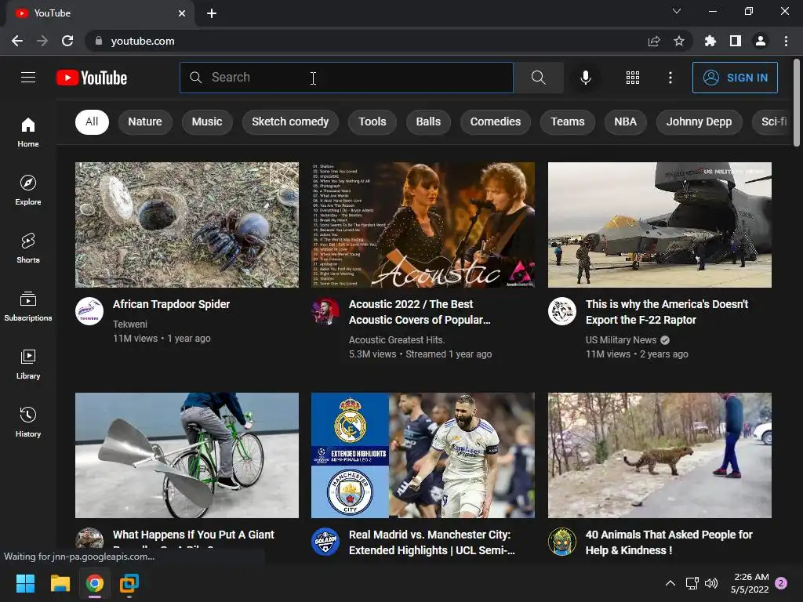Viewport: 803px width, 602px height.
Task: Open the leopard on road thumbnail
Action: [x=659, y=455]
